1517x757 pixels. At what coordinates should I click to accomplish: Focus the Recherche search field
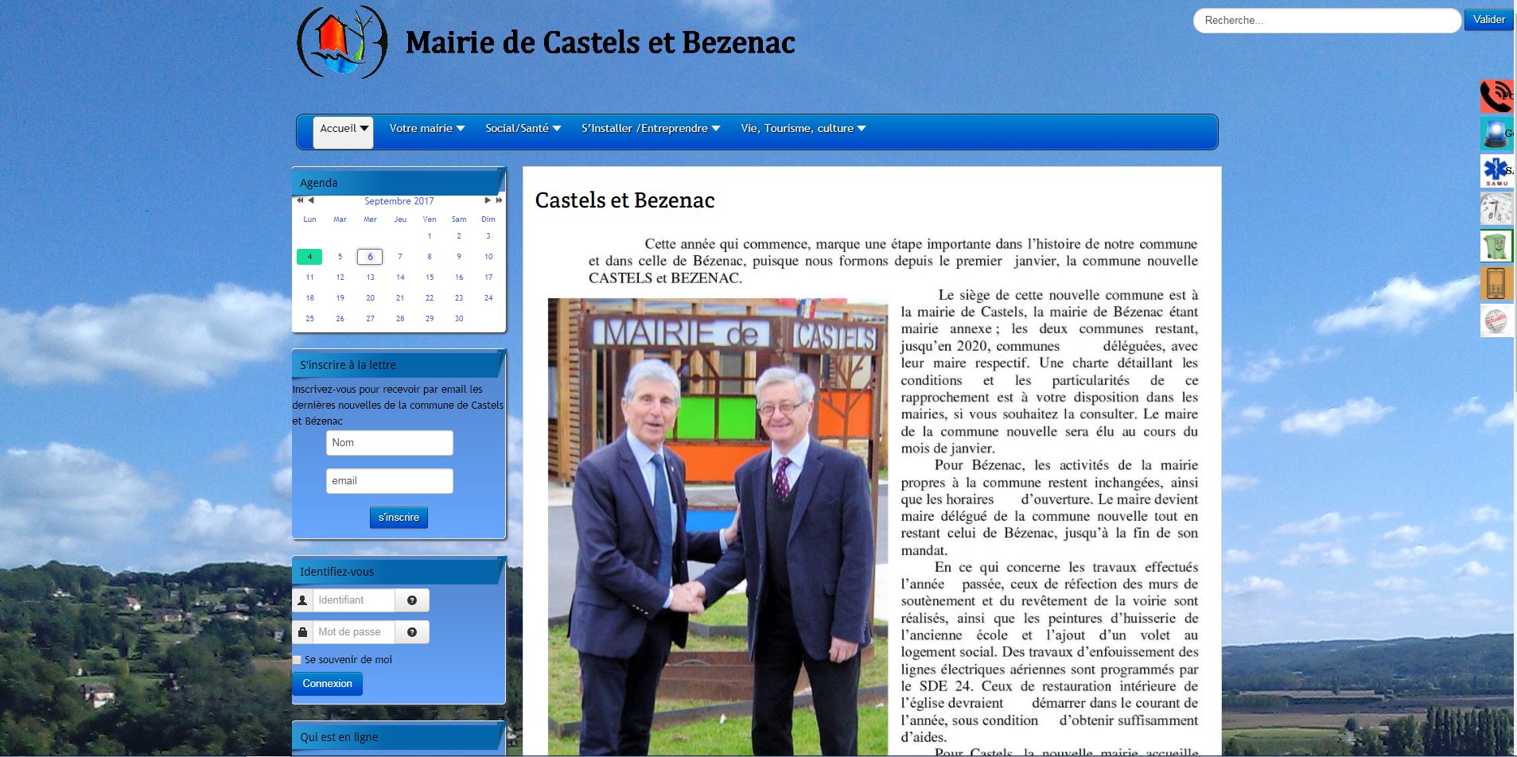[1326, 21]
